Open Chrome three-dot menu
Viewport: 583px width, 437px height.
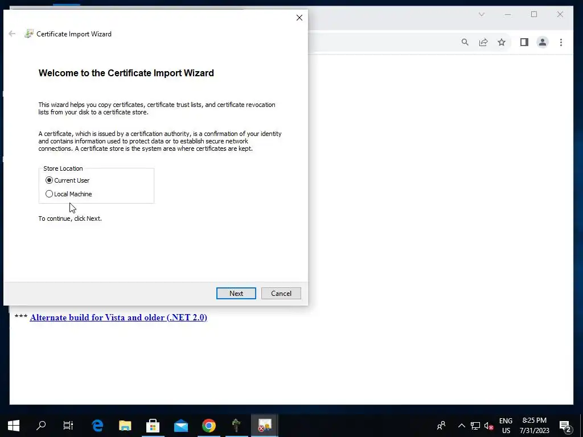(561, 42)
